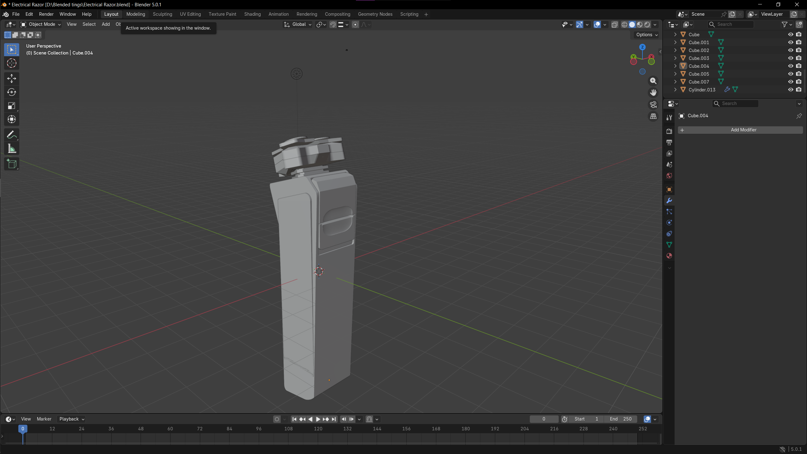807x454 pixels.
Task: Hide Cube.002 in the viewport
Action: pyautogui.click(x=791, y=50)
